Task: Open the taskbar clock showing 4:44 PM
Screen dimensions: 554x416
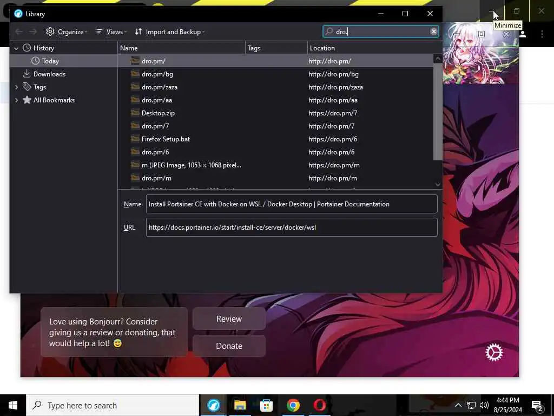Action: click(x=507, y=405)
